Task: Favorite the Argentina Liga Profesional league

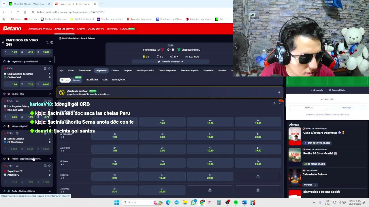Action: [x=4, y=62]
